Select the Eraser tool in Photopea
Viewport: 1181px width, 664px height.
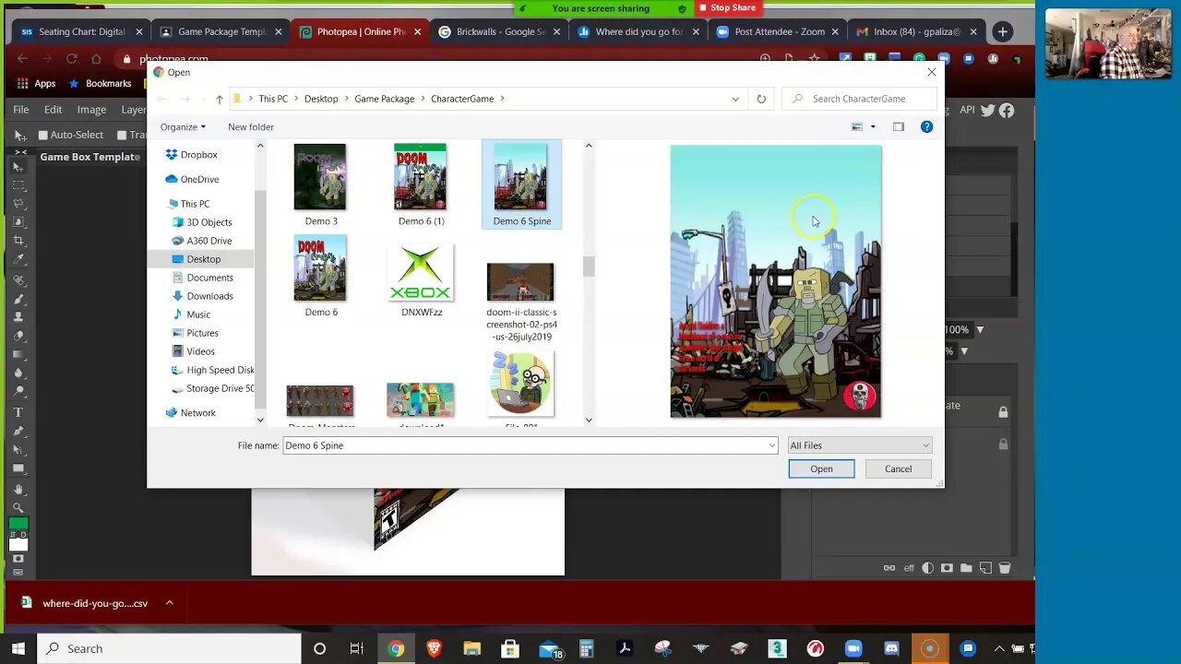click(18, 336)
